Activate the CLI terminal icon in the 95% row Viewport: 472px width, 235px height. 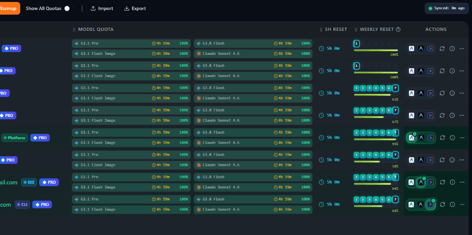pos(431,138)
